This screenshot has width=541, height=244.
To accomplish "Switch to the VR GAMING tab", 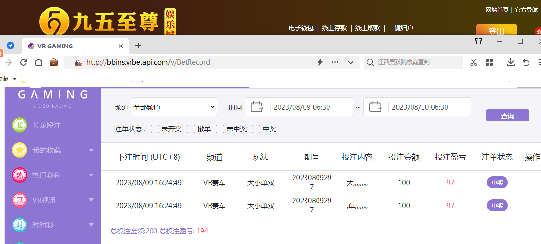I will [x=72, y=46].
